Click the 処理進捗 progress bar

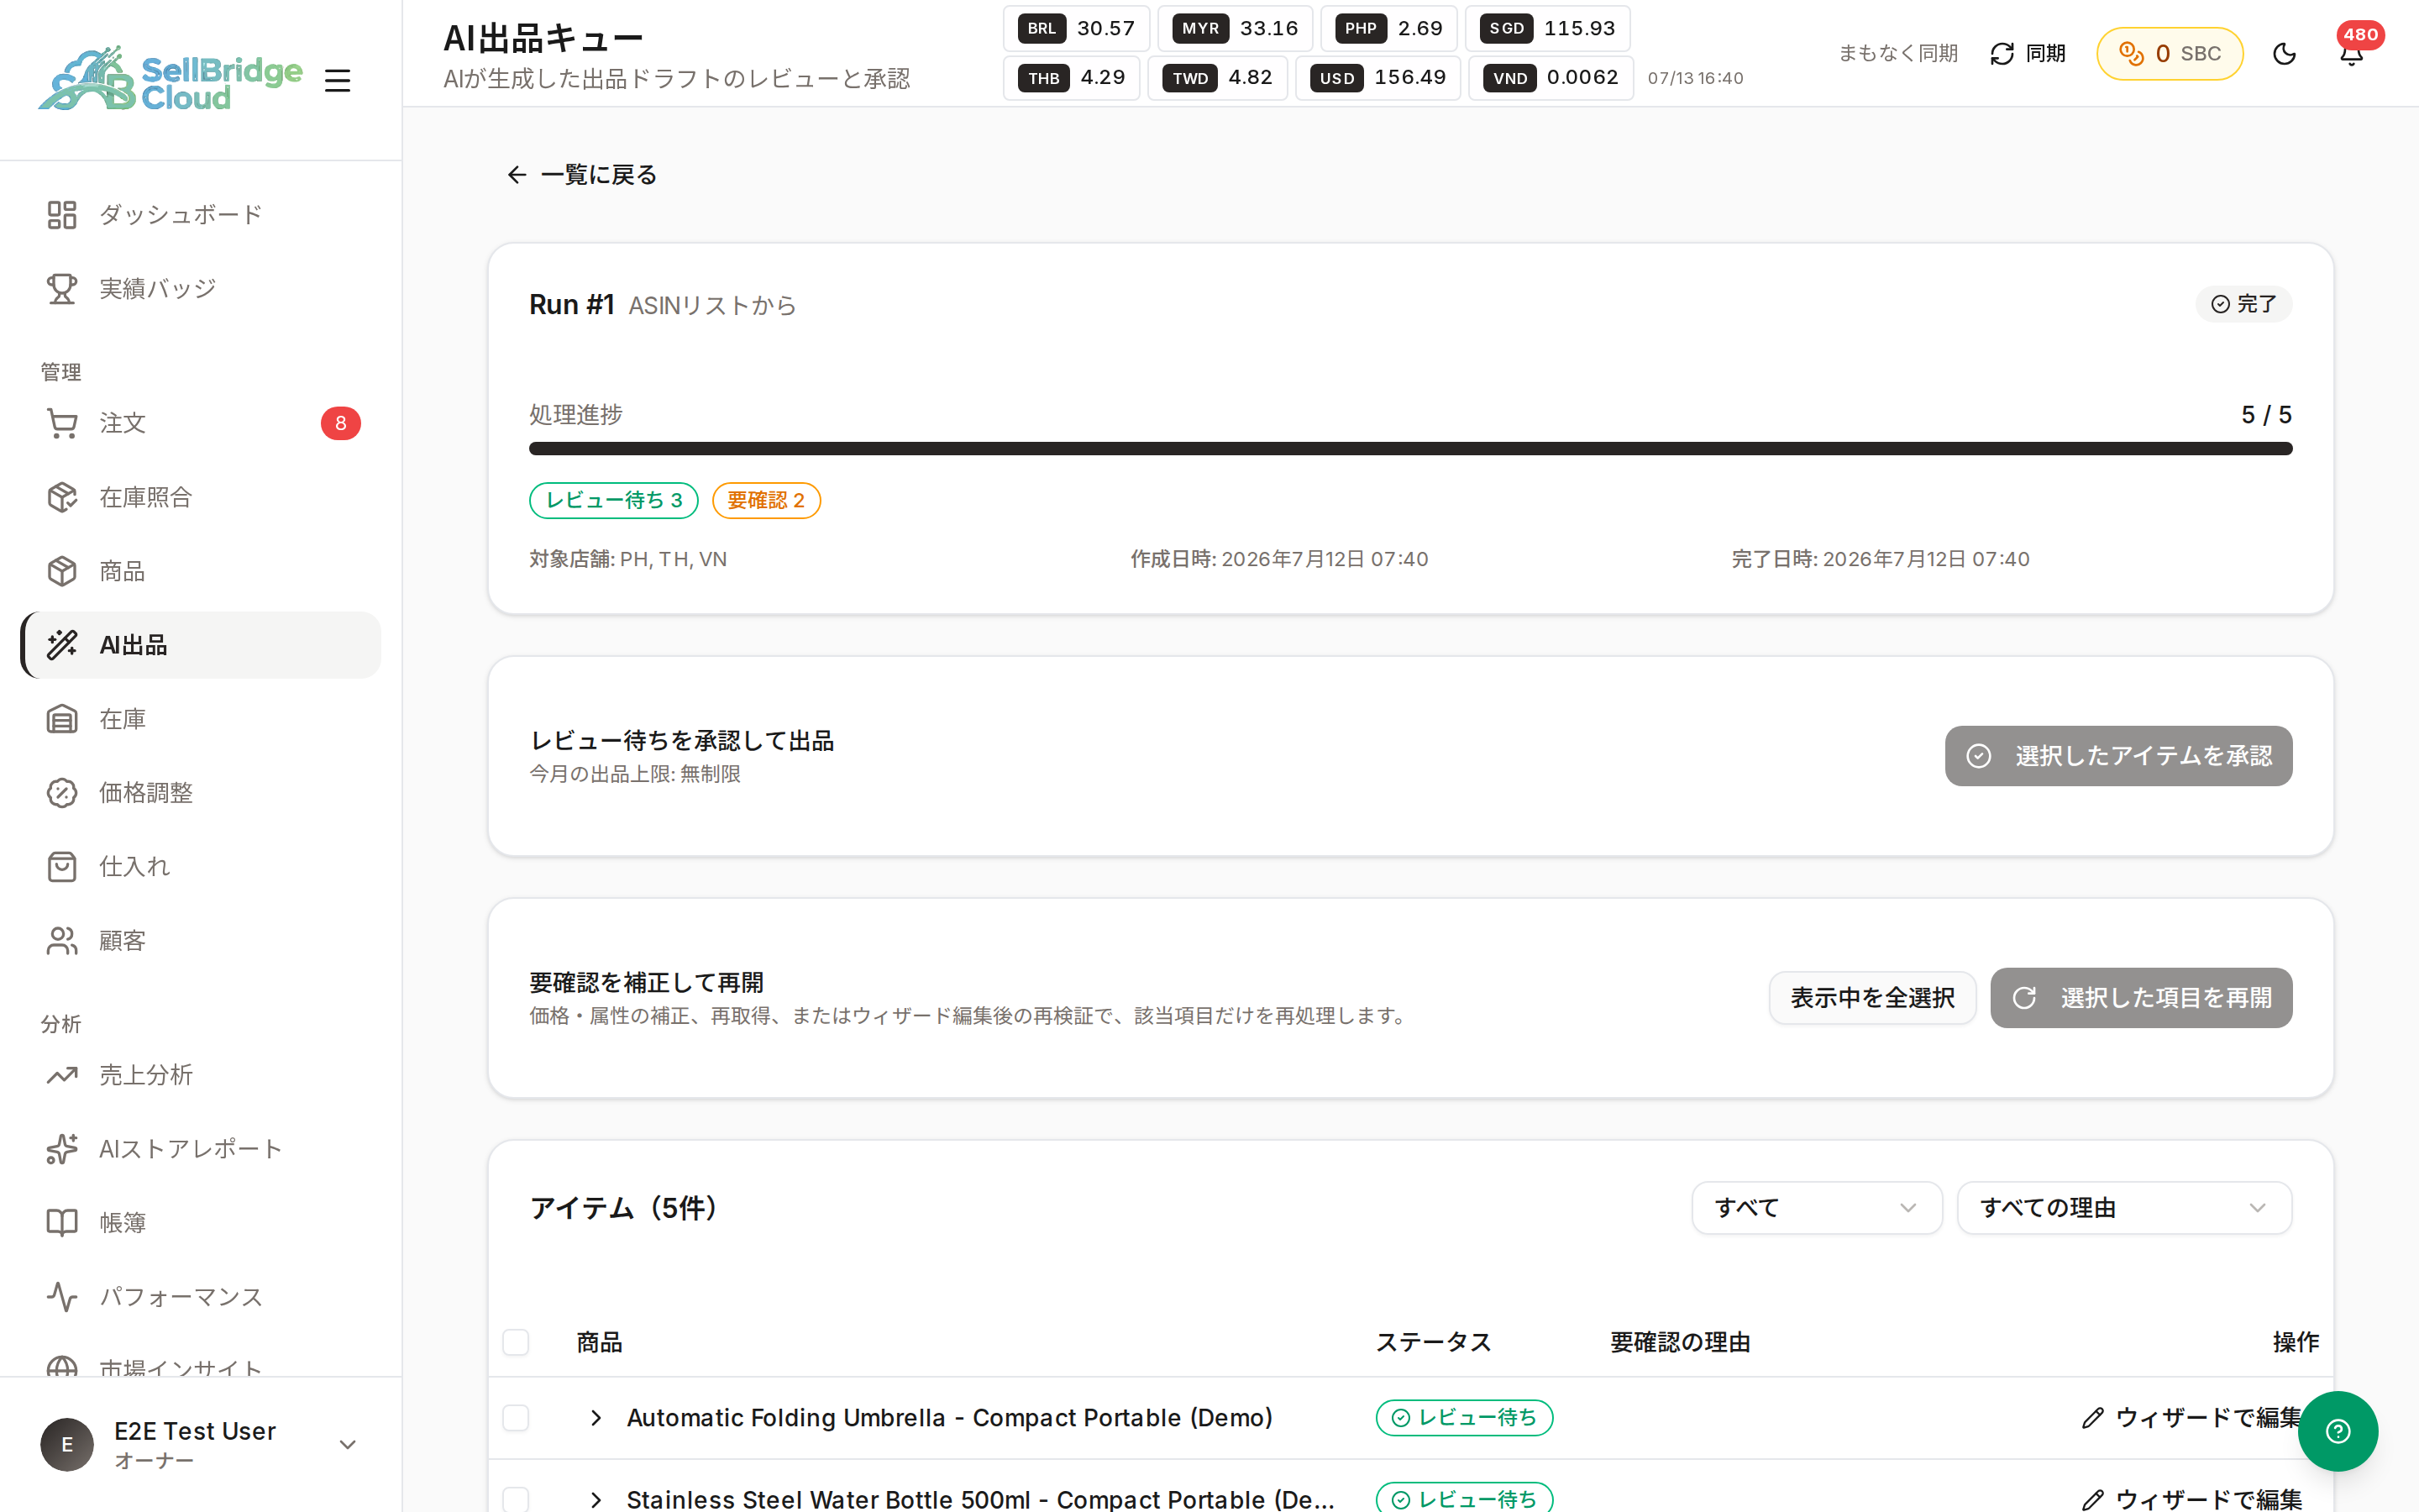(1410, 449)
